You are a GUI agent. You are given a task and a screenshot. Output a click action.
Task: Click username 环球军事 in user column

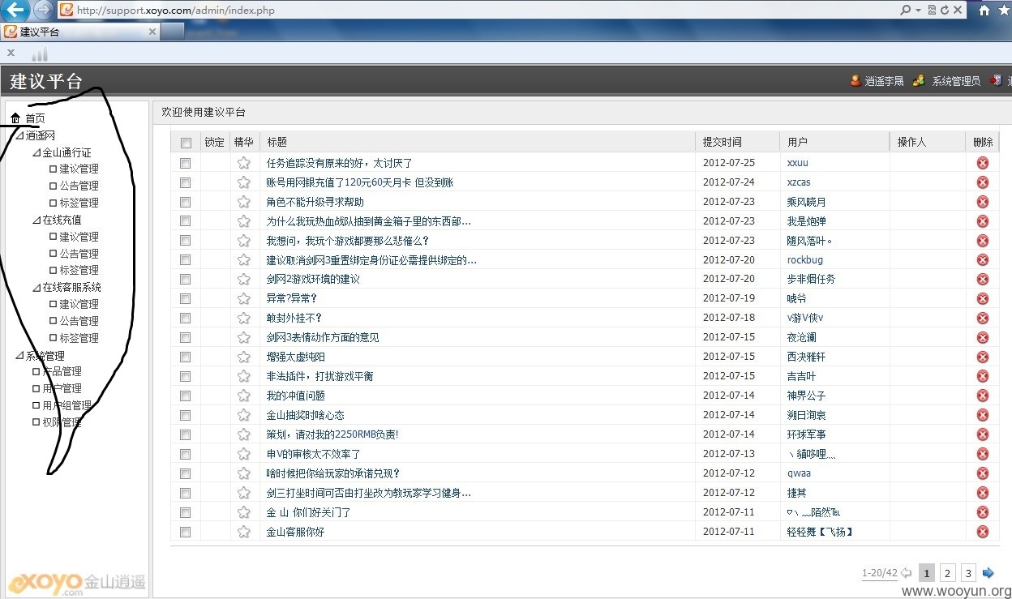point(807,434)
